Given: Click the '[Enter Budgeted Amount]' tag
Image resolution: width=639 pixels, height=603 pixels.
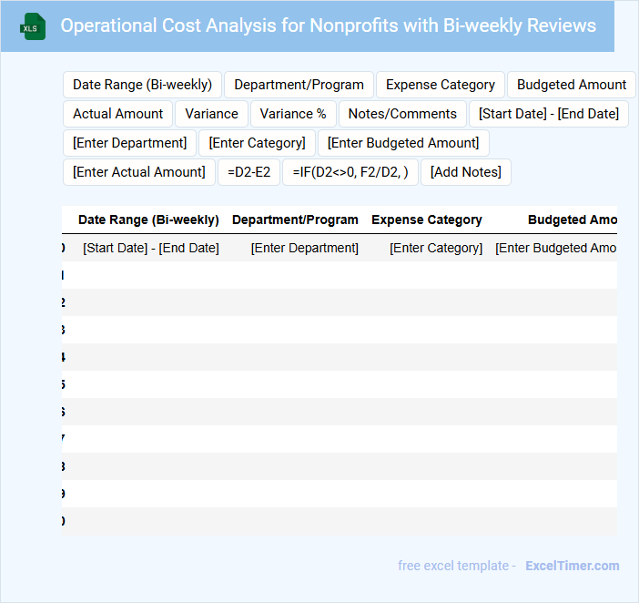Looking at the screenshot, I should click(403, 143).
